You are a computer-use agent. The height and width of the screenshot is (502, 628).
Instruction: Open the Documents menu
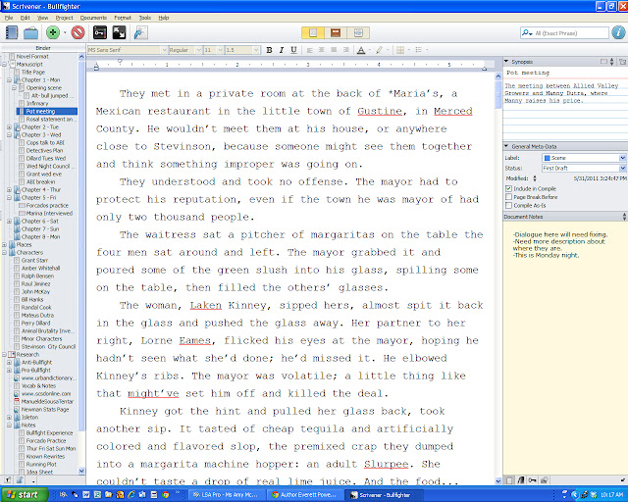tap(93, 18)
